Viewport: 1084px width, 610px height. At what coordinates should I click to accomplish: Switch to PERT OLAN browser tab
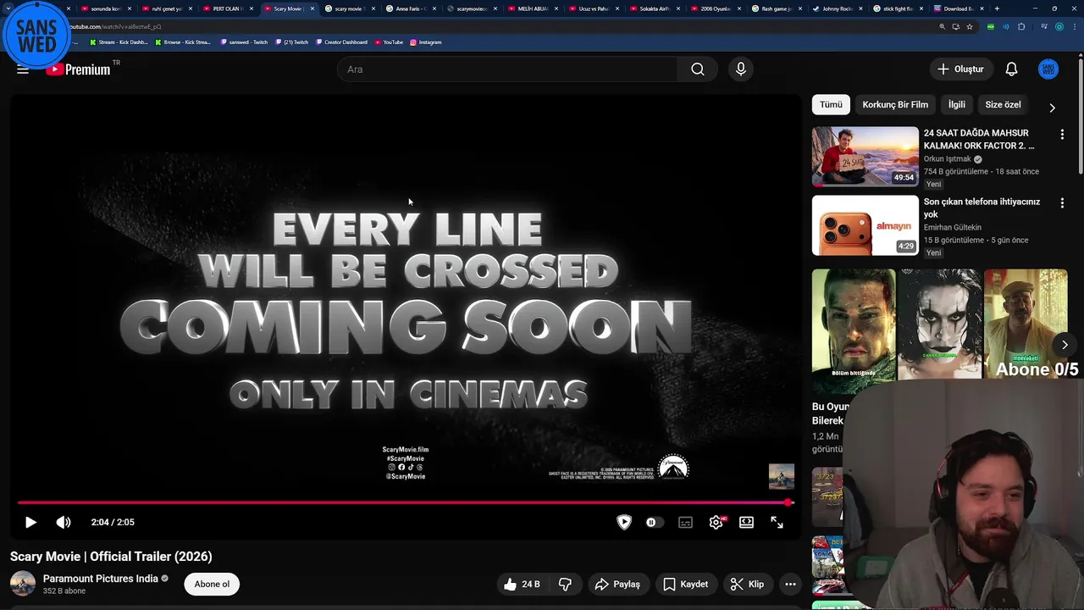(226, 8)
